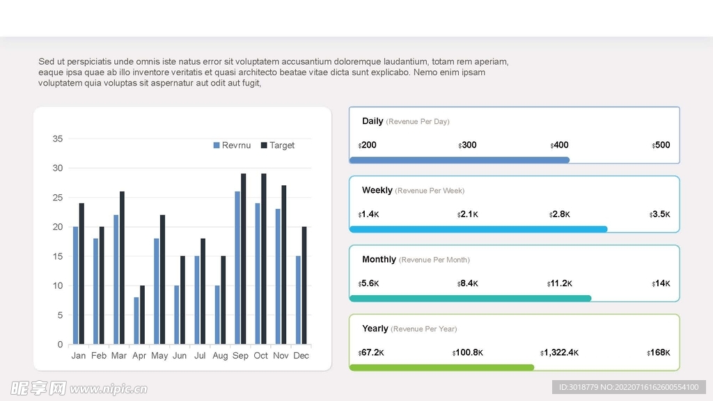Click the dark Target legend swatch
This screenshot has width=713, height=401.
[264, 146]
